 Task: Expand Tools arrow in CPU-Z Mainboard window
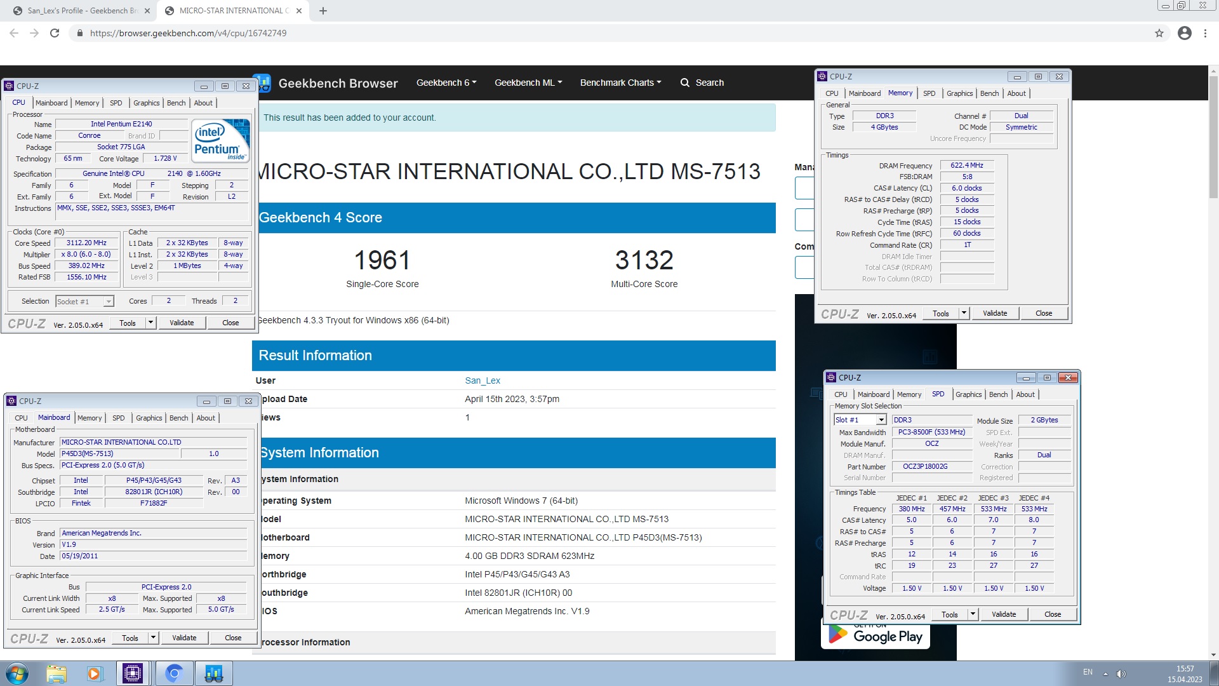(x=154, y=638)
